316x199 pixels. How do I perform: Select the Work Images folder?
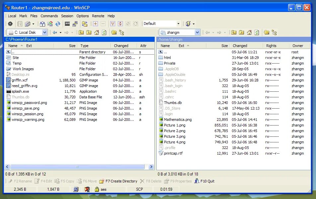point(23,69)
